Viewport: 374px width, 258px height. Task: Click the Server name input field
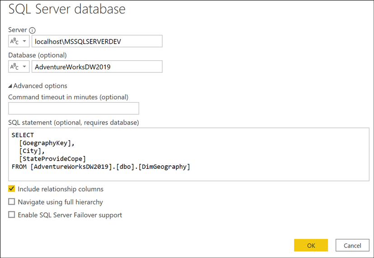click(x=97, y=41)
